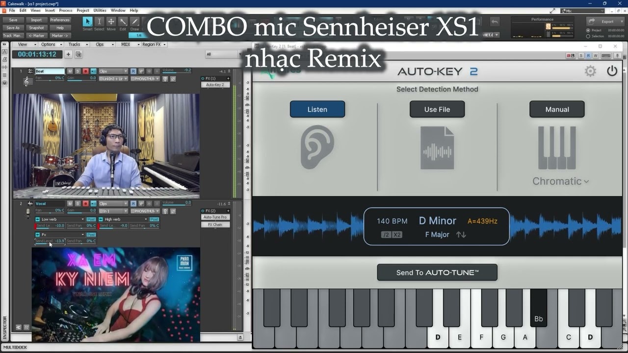This screenshot has height=353, width=628.
Task: Open the File menu
Action: 12,10
